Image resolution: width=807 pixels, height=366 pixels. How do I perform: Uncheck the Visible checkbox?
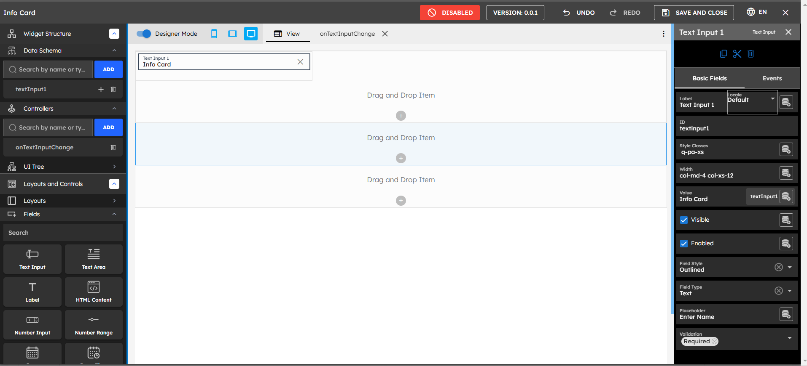point(684,220)
